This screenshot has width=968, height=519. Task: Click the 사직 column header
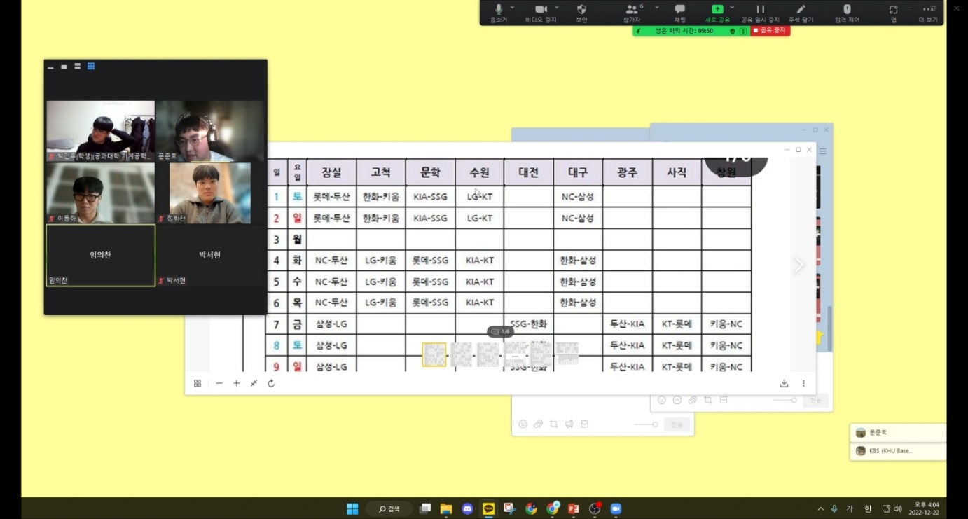coord(677,172)
